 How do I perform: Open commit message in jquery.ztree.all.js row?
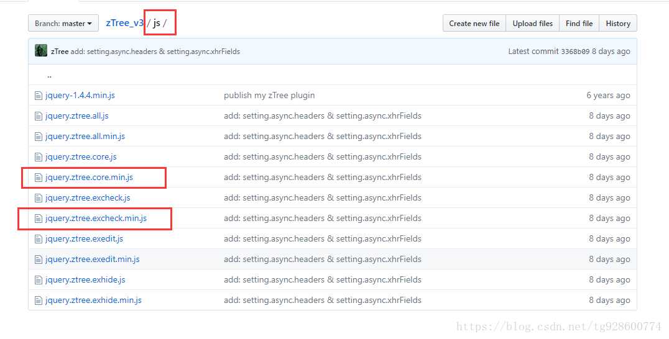click(x=323, y=116)
